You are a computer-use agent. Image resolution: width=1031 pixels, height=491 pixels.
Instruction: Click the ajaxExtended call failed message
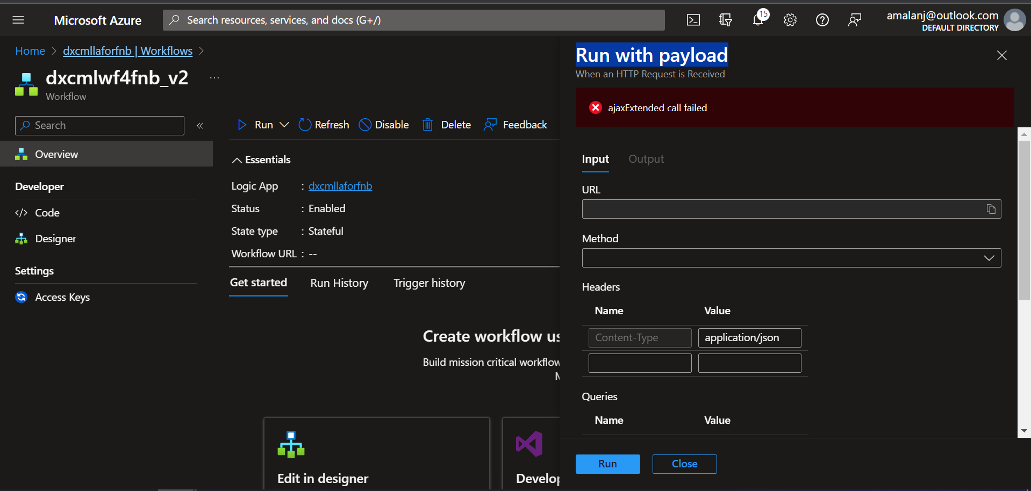[657, 108]
